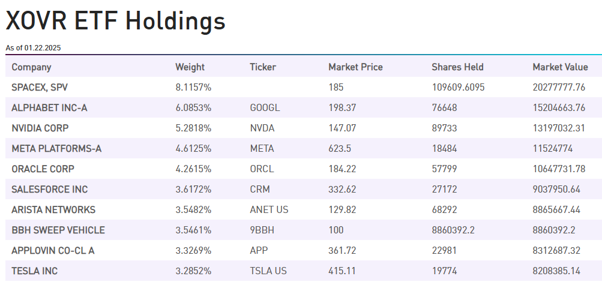Click the XOVR ETF Holdings heading
The width and height of the screenshot is (602, 285).
tap(115, 21)
